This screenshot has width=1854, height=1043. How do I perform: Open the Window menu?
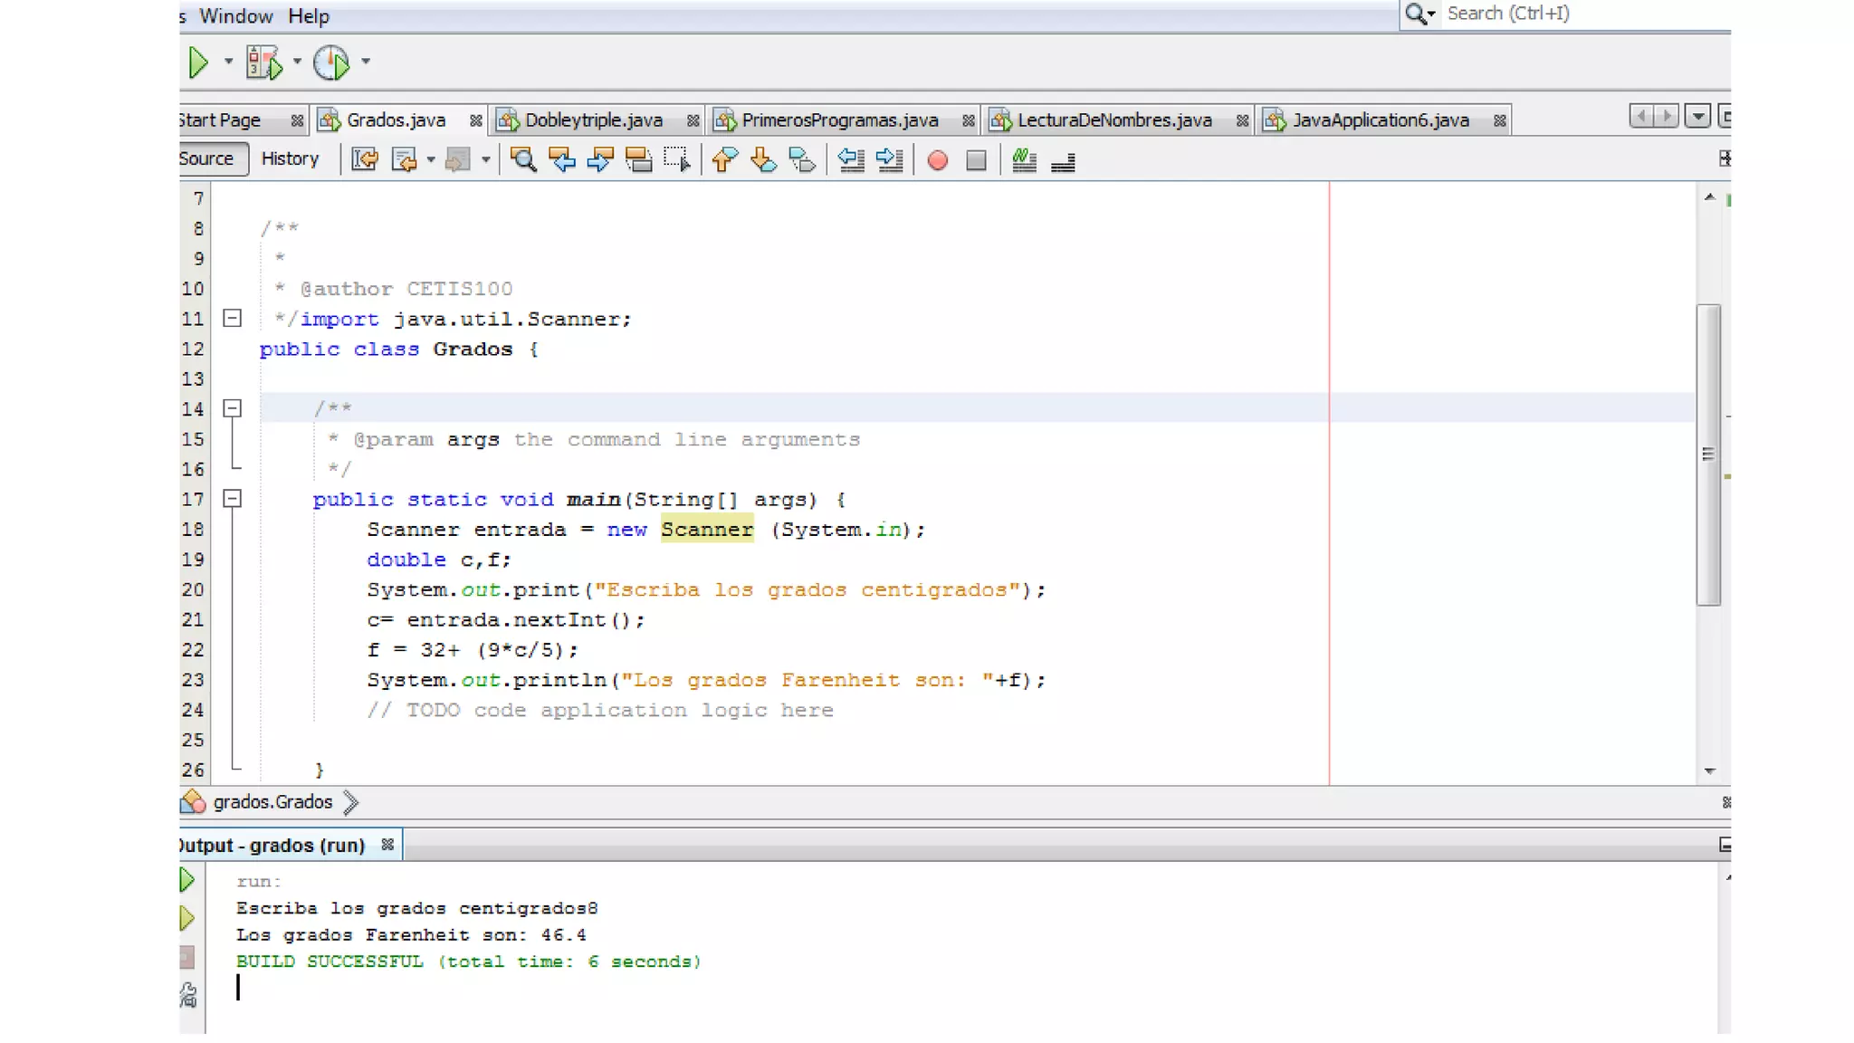coord(235,16)
